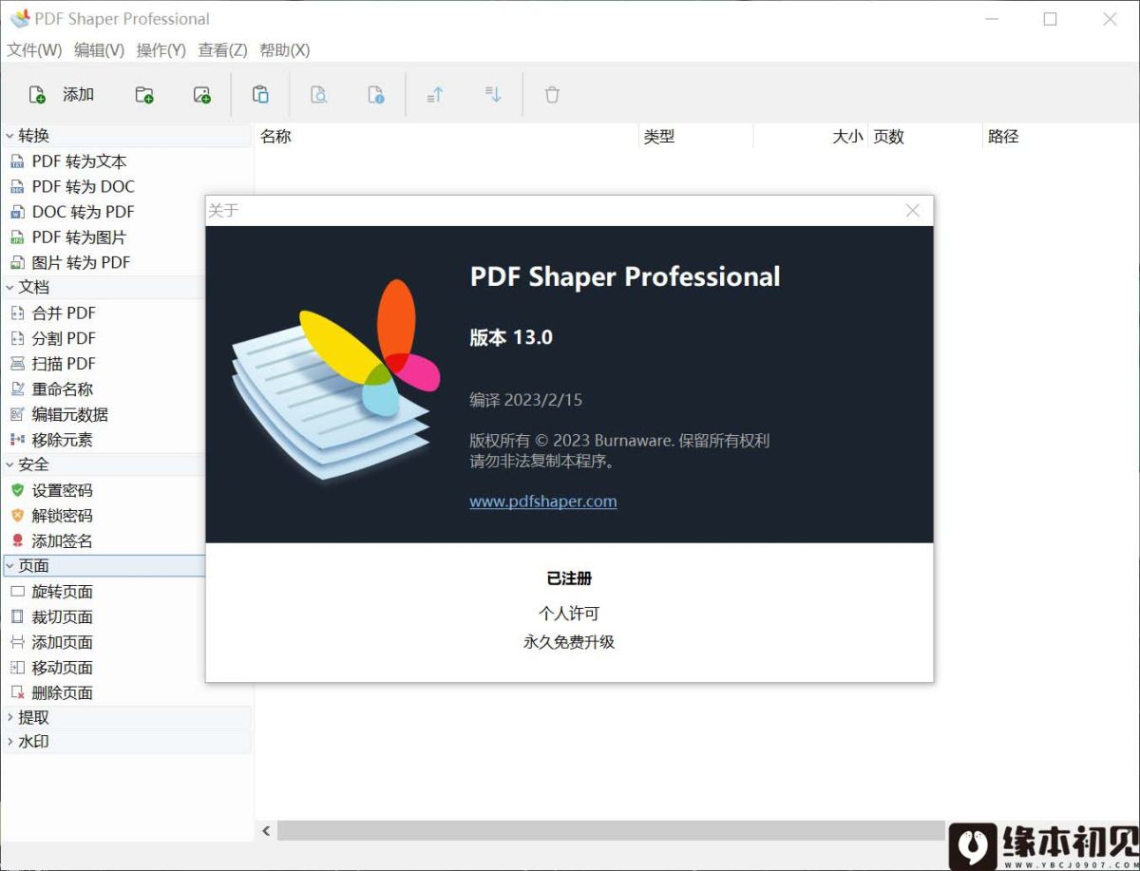Click 版本 13.0 text in dialog
Viewport: 1140px width, 871px height.
(x=511, y=337)
